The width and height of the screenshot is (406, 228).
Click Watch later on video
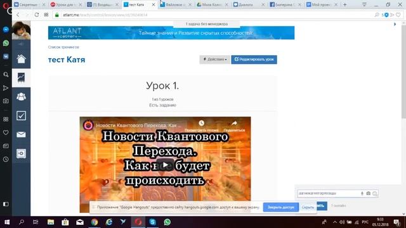[x=202, y=126]
